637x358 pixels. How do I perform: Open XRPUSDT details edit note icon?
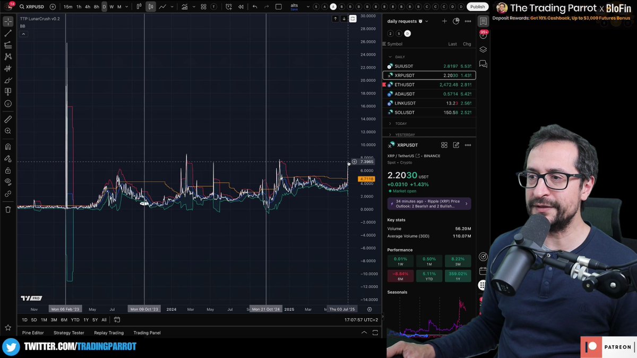click(x=456, y=145)
